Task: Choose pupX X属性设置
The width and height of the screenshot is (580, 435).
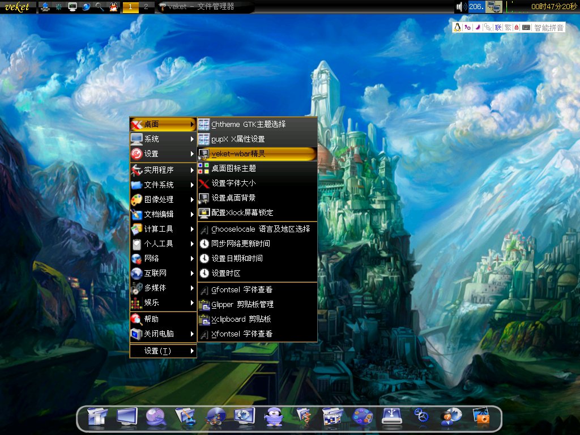Action: coord(258,139)
